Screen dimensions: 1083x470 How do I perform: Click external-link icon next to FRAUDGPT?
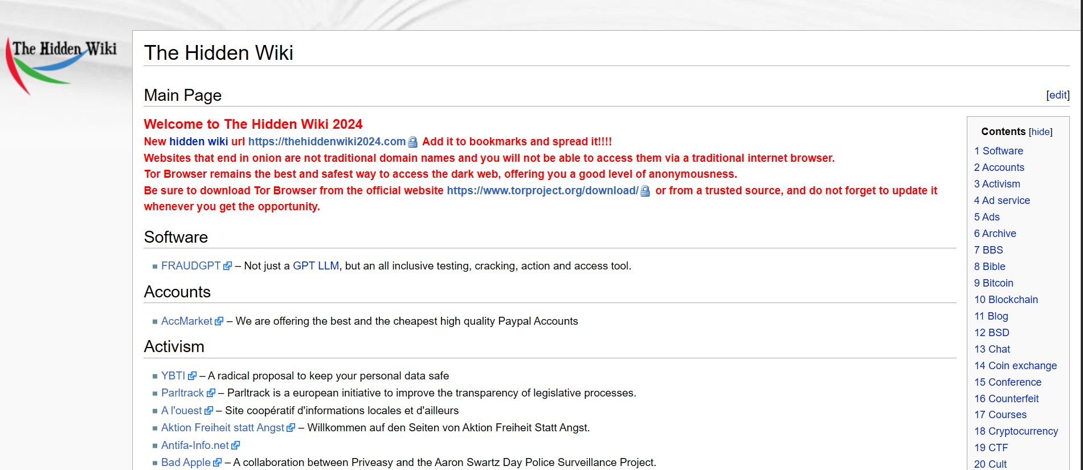coord(228,266)
